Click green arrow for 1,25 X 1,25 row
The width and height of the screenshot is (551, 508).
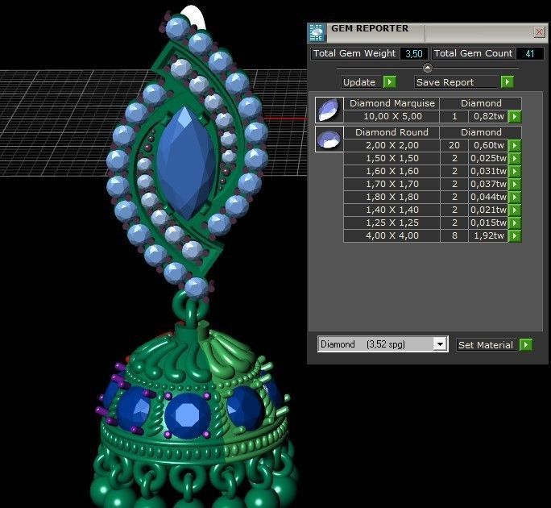(515, 223)
